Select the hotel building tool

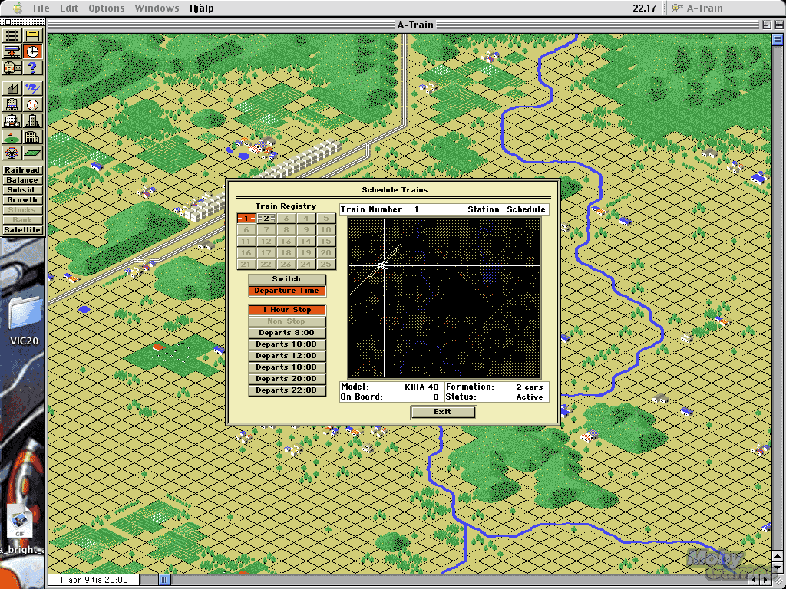pos(12,105)
